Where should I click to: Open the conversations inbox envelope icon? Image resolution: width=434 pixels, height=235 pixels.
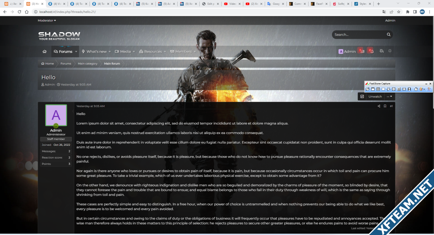[362, 52]
